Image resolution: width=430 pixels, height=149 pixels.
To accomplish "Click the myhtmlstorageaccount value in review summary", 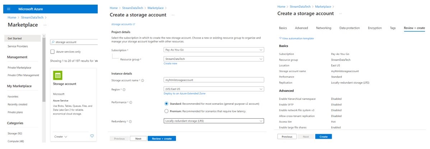I will point(345,71).
